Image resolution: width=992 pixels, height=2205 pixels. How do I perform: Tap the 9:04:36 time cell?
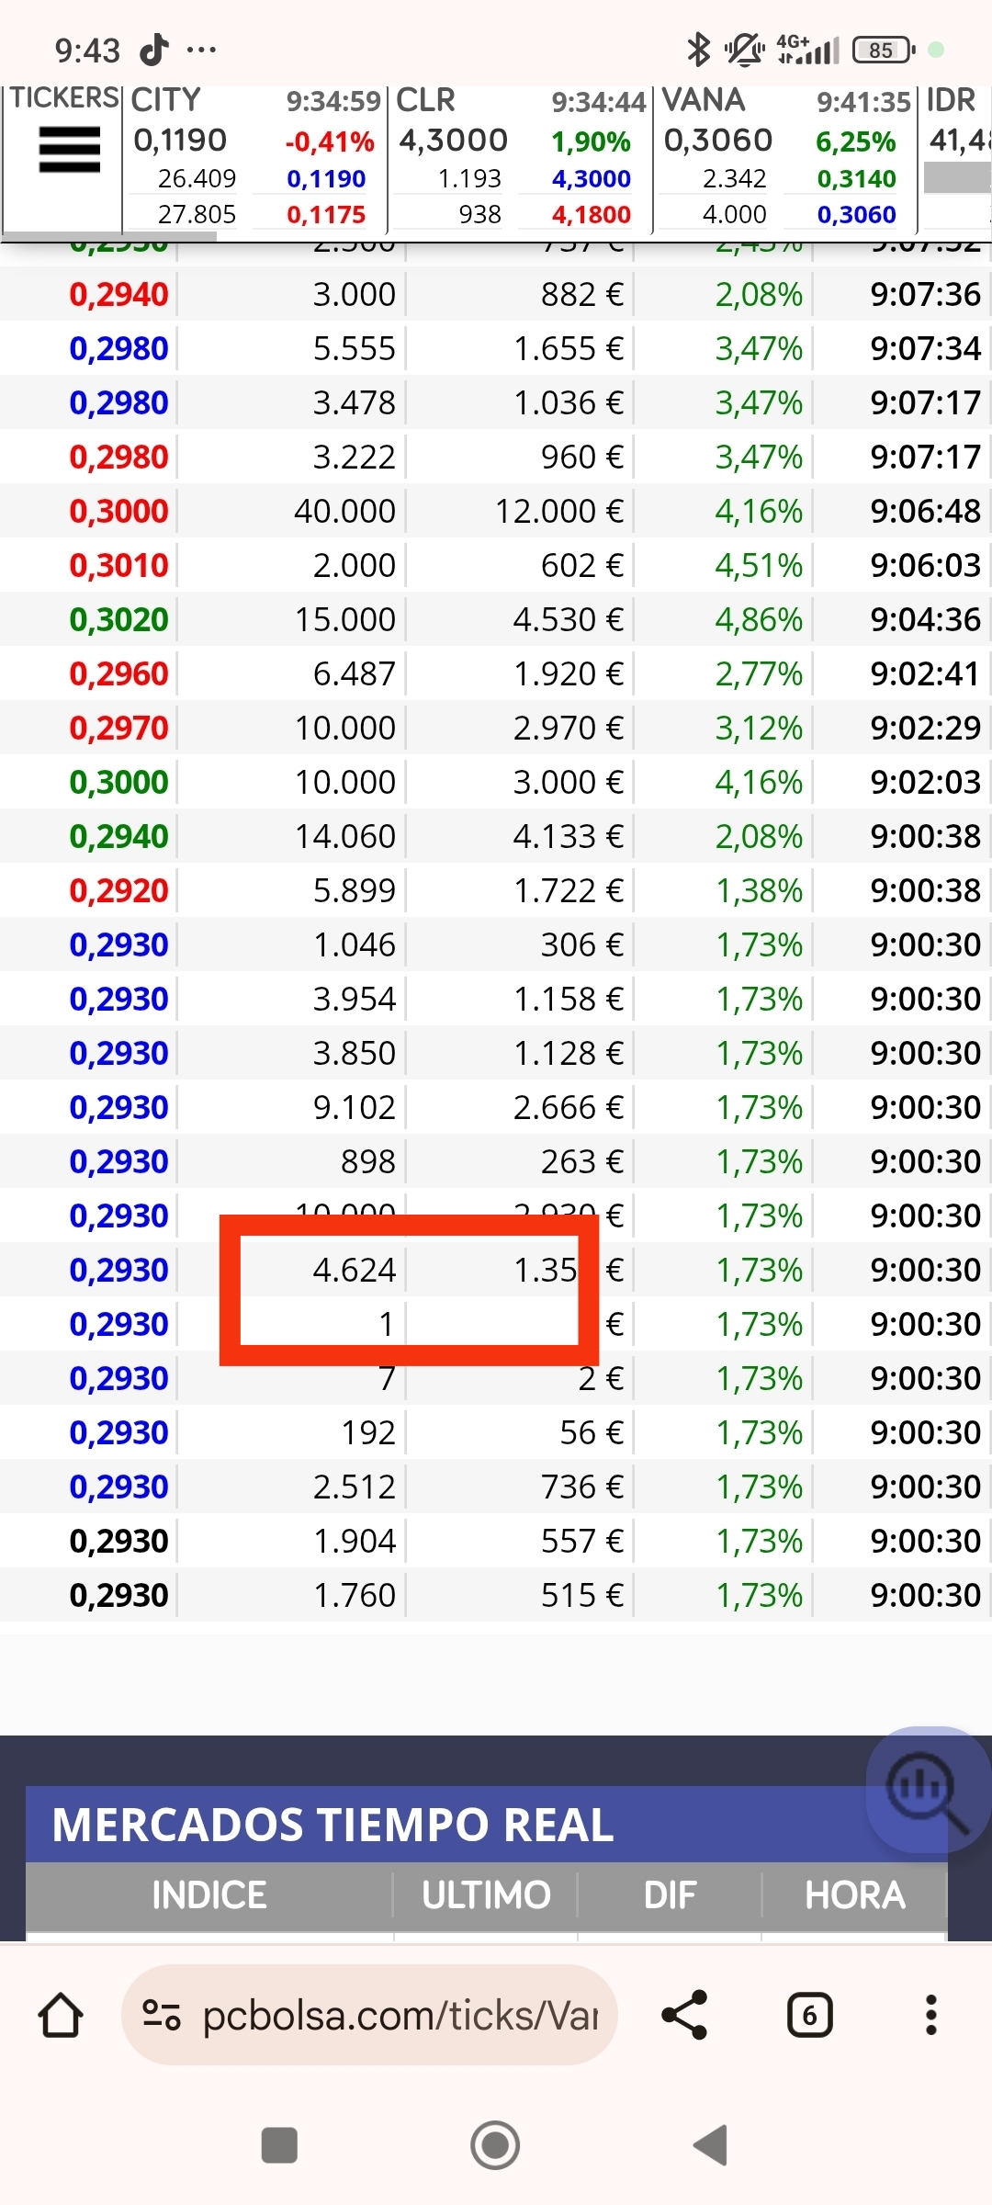click(926, 619)
